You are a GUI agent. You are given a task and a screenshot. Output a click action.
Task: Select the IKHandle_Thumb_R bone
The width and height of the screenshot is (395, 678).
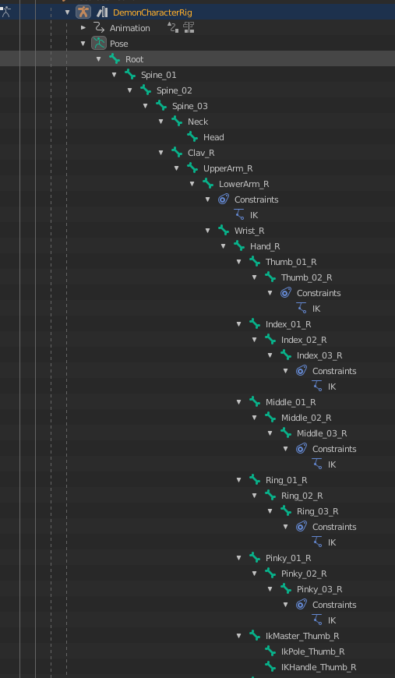319,667
